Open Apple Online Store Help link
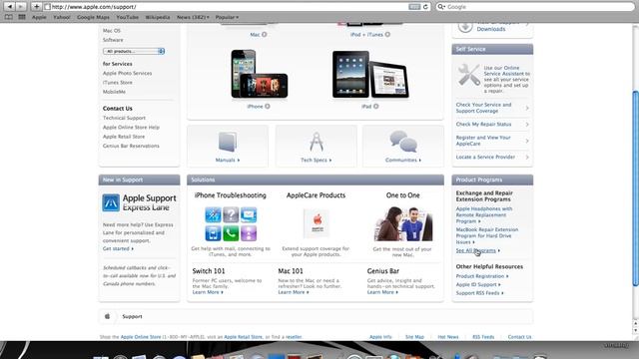The height and width of the screenshot is (359, 639). point(131,128)
